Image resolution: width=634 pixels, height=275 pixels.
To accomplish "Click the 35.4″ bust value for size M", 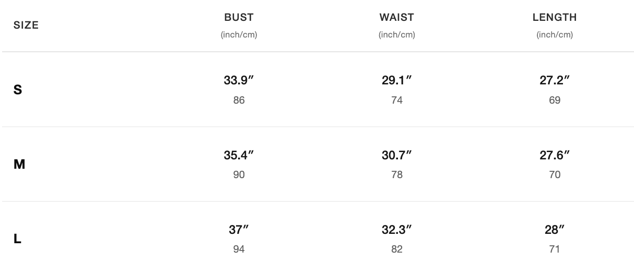I will click(x=239, y=155).
